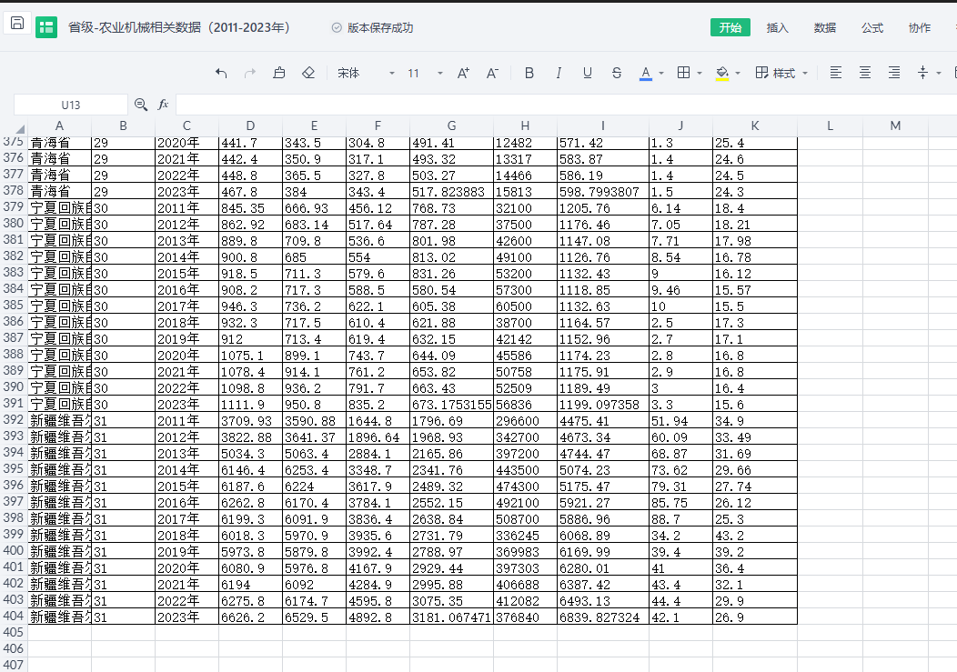Select row 406 header
This screenshot has width=957, height=672.
14,648
